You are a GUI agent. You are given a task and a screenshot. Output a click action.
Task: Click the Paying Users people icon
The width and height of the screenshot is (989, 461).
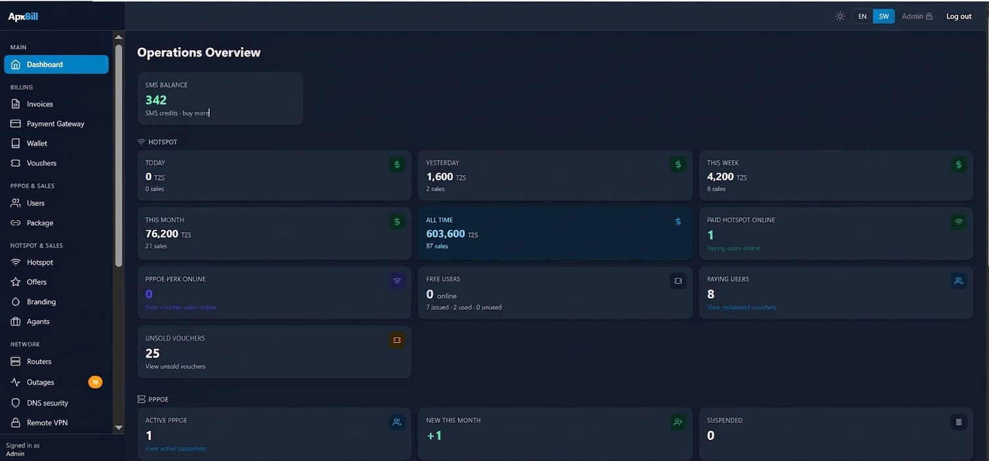[959, 281]
